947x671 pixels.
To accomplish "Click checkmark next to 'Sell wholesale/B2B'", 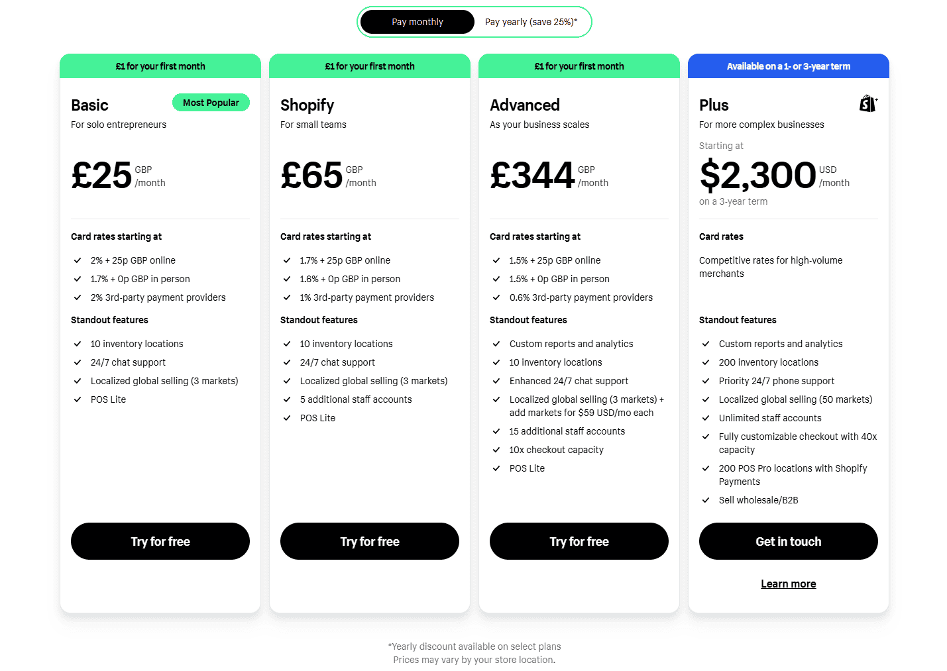I will coord(706,500).
